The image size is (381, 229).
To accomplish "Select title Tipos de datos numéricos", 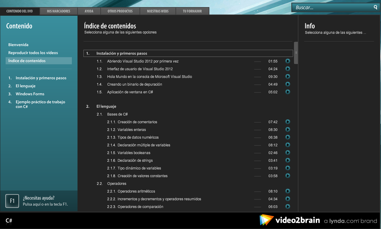I will click(138, 137).
